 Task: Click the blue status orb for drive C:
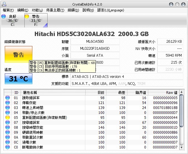tap(3, 16)
